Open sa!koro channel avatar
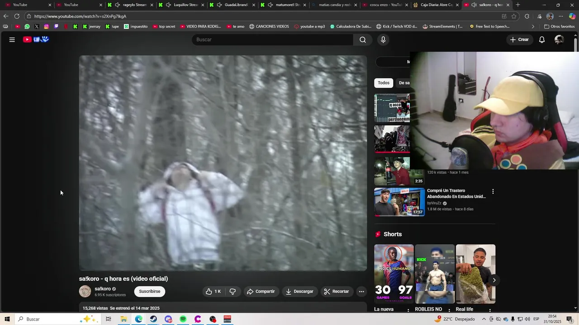 click(x=85, y=292)
